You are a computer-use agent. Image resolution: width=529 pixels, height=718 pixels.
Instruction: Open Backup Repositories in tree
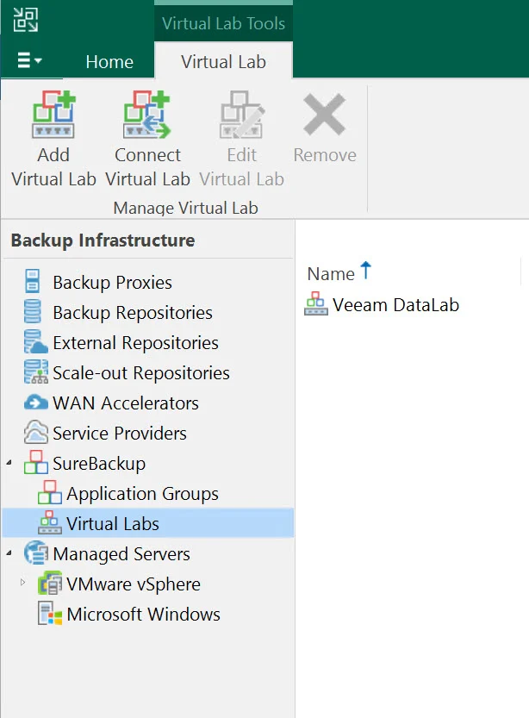pos(133,313)
